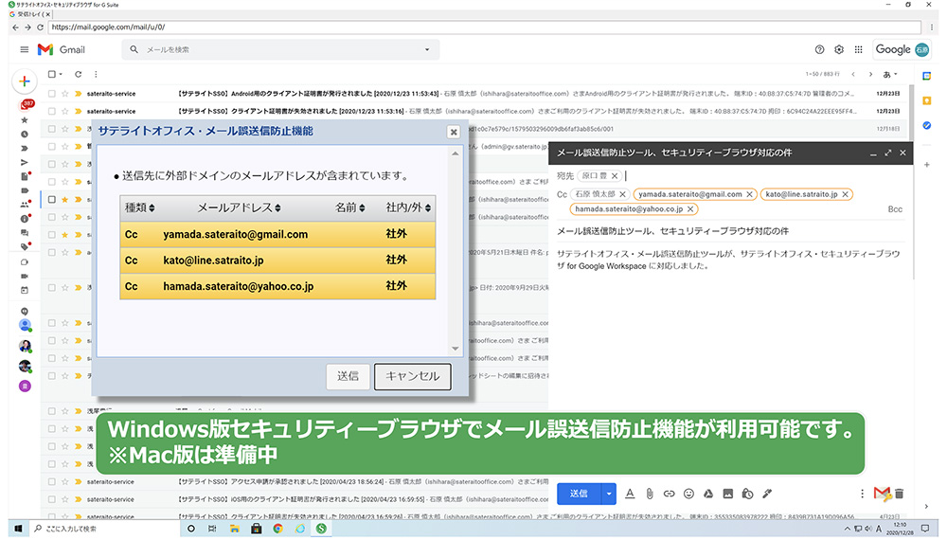Viewport: 947px width, 540px height.
Task: Toggle confidential mode lock-clock icon
Action: coord(748,494)
